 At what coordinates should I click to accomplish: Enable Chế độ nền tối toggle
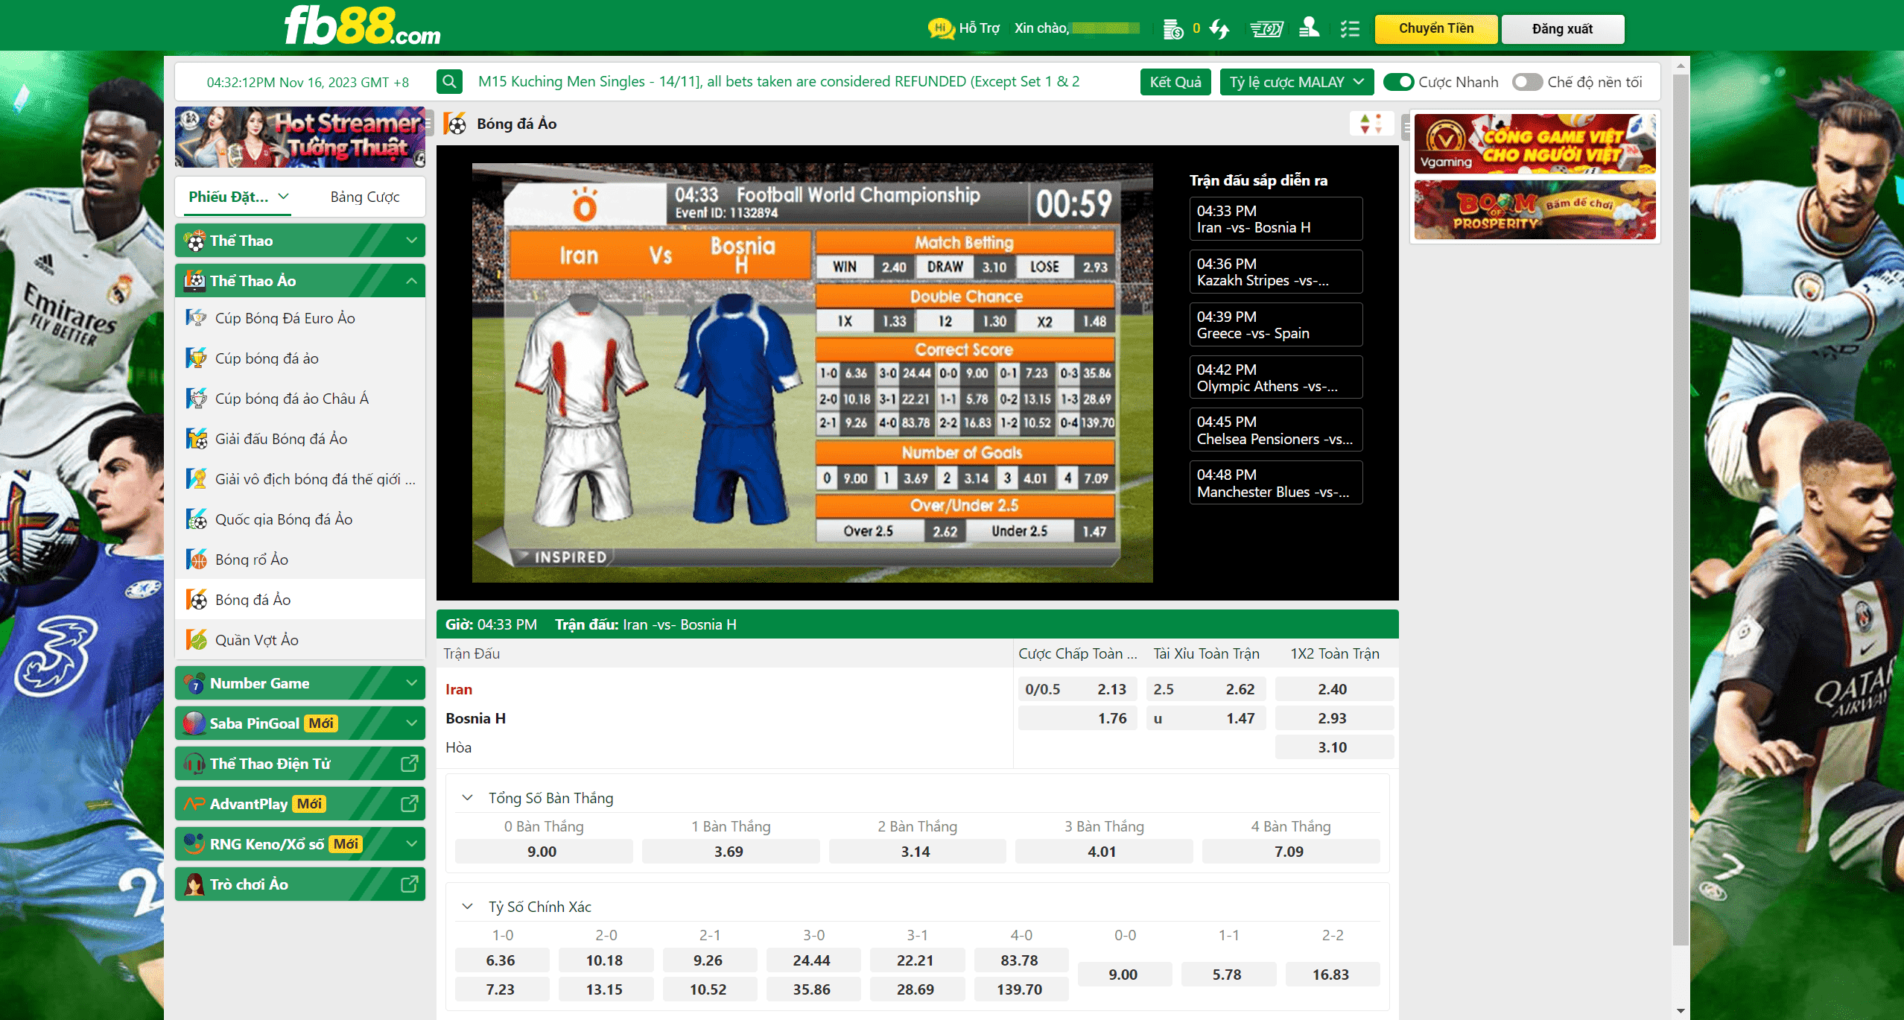(x=1526, y=82)
